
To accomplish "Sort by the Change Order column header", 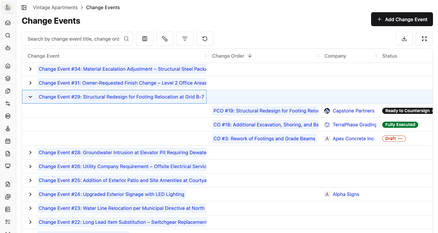I will [232, 56].
